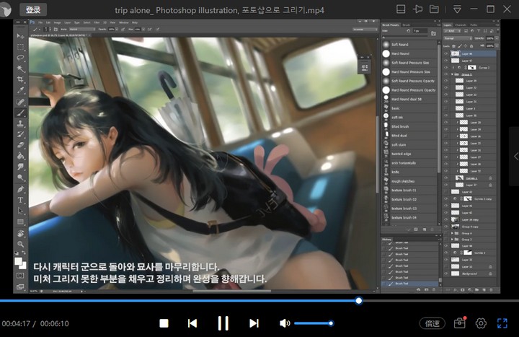Delete layer using trash icon in Layers panel
This screenshot has width=519, height=337.
point(491,290)
